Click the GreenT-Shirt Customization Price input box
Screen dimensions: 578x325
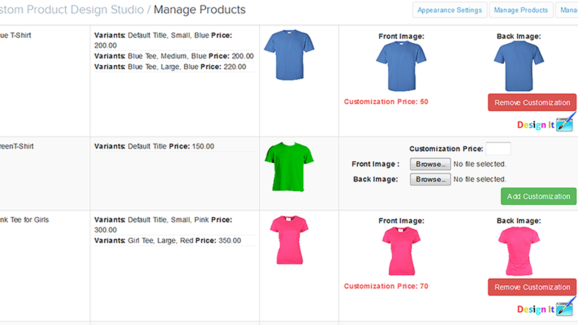coord(498,148)
